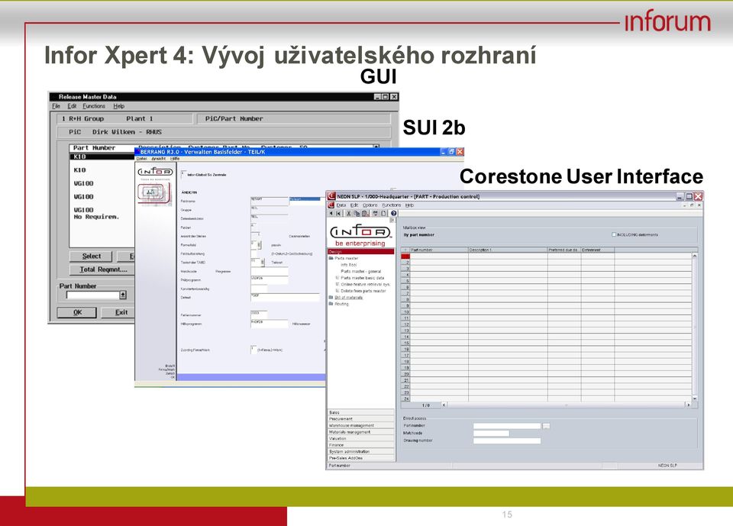Click the Routing folder icon

(x=331, y=304)
